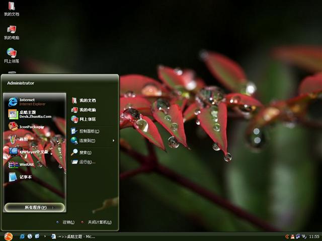Click the Start orb button
322x241 pixels.
[9, 236]
